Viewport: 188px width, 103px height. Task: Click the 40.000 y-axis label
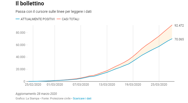20,57
